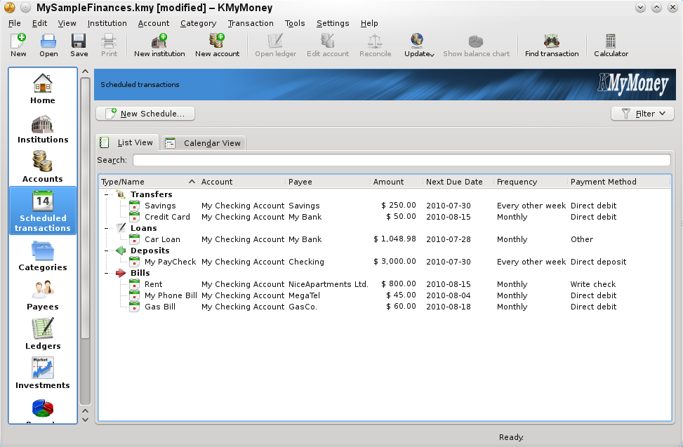Click the Update toolbar icon
The image size is (683, 447).
(417, 44)
